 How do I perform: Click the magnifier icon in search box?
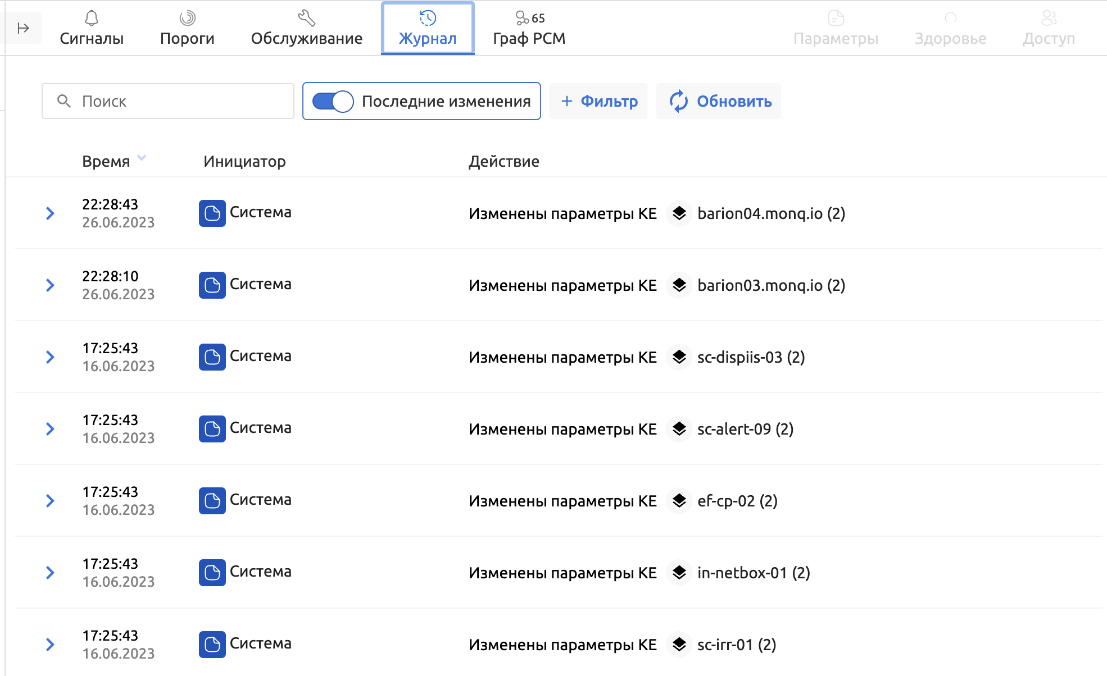(x=64, y=101)
